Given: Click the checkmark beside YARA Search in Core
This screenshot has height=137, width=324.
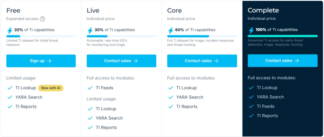Looking at the screenshot, I should (171, 97).
